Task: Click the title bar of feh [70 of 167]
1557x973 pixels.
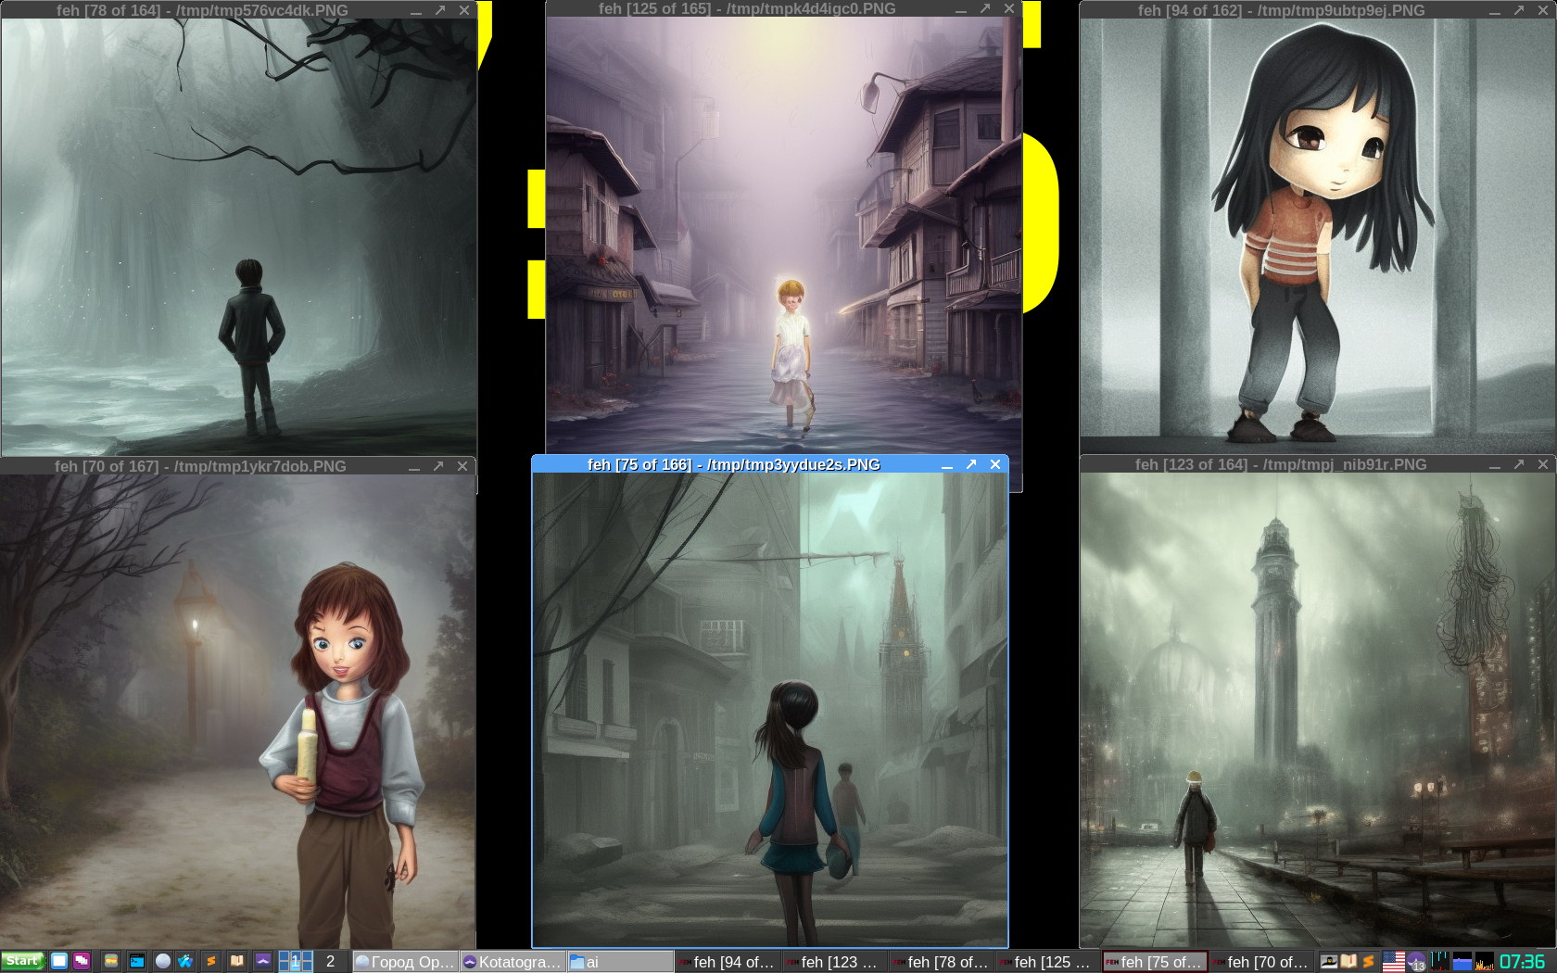Action: click(200, 466)
